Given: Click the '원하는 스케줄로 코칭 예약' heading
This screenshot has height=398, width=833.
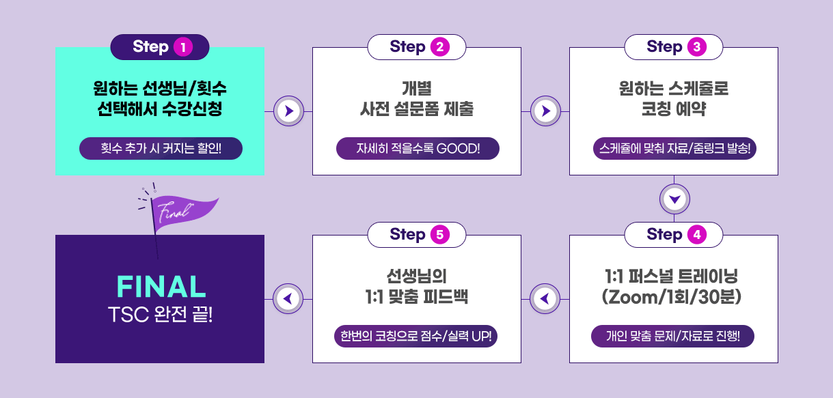Looking at the screenshot, I should tap(673, 98).
